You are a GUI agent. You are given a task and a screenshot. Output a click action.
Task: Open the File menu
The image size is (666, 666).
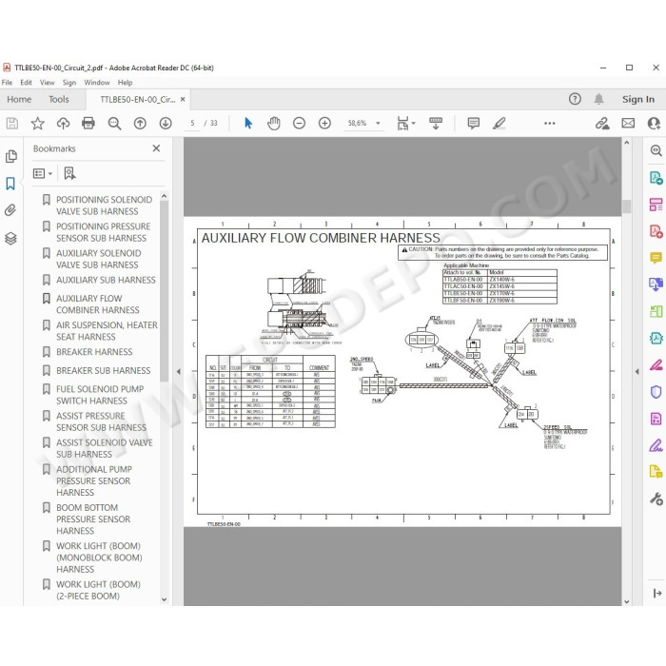point(8,83)
